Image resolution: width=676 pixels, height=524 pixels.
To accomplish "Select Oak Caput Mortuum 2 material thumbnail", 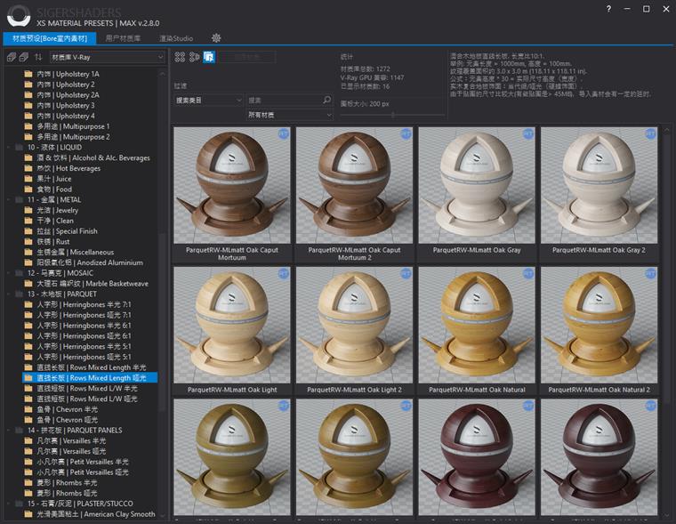I will click(x=354, y=185).
